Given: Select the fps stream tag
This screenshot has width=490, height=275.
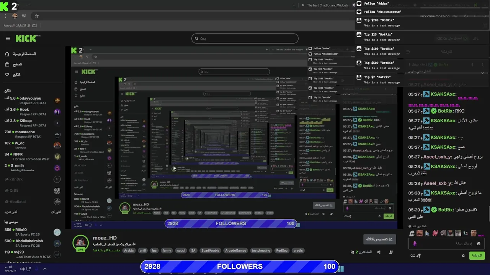Looking at the screenshot, I should click(154, 251).
